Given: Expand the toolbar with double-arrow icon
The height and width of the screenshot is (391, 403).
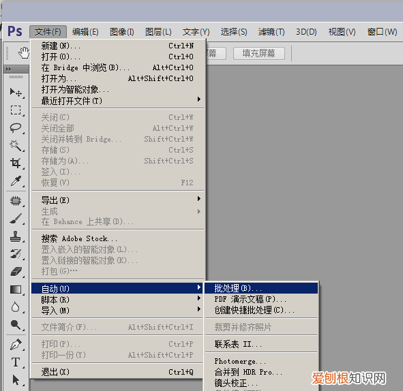Looking at the screenshot, I should point(8,69).
